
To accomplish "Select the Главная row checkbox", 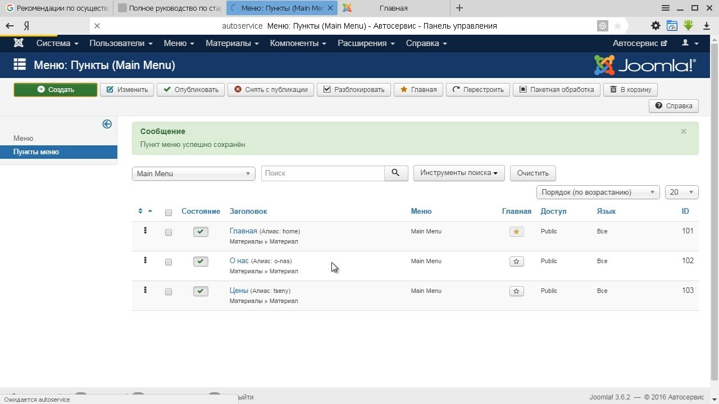I will [x=169, y=232].
